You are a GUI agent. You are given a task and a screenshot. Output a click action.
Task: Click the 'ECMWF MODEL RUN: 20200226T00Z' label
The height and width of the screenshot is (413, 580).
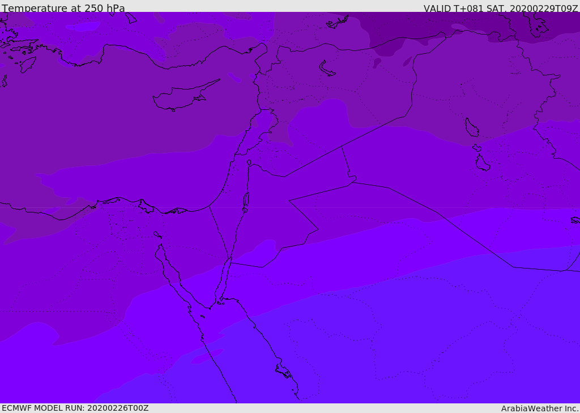click(75, 408)
